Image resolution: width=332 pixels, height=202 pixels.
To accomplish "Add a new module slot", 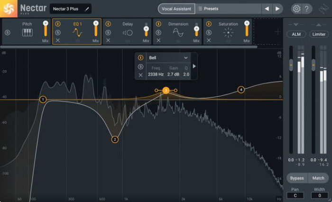I will click(x=277, y=31).
